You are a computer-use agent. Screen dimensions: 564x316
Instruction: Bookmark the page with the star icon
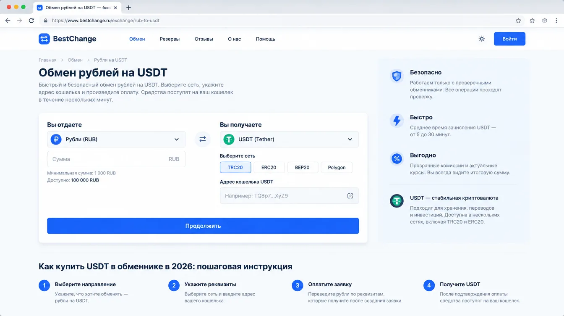click(x=518, y=20)
